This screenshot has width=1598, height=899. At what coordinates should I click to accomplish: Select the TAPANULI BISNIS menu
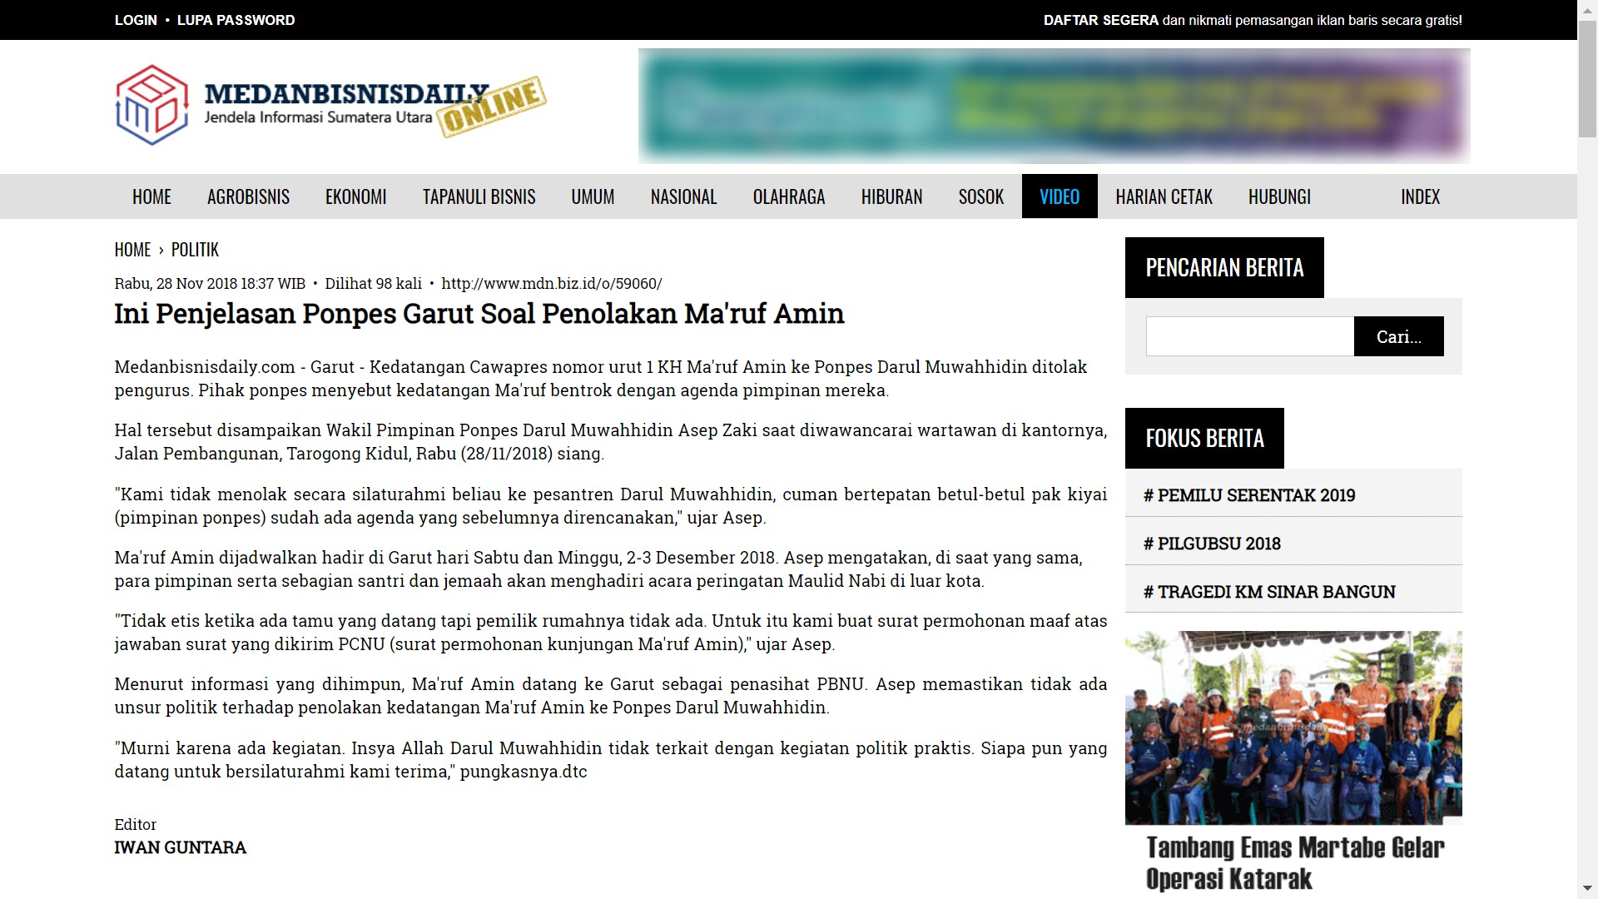(479, 197)
